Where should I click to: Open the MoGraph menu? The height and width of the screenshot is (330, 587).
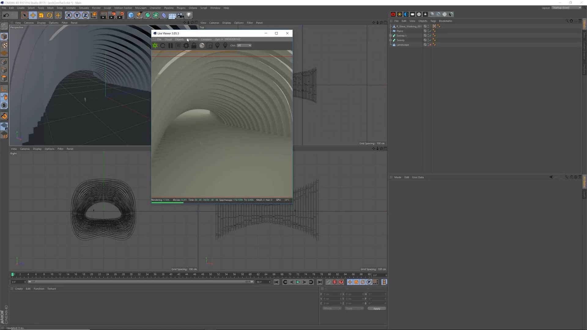tap(141, 8)
